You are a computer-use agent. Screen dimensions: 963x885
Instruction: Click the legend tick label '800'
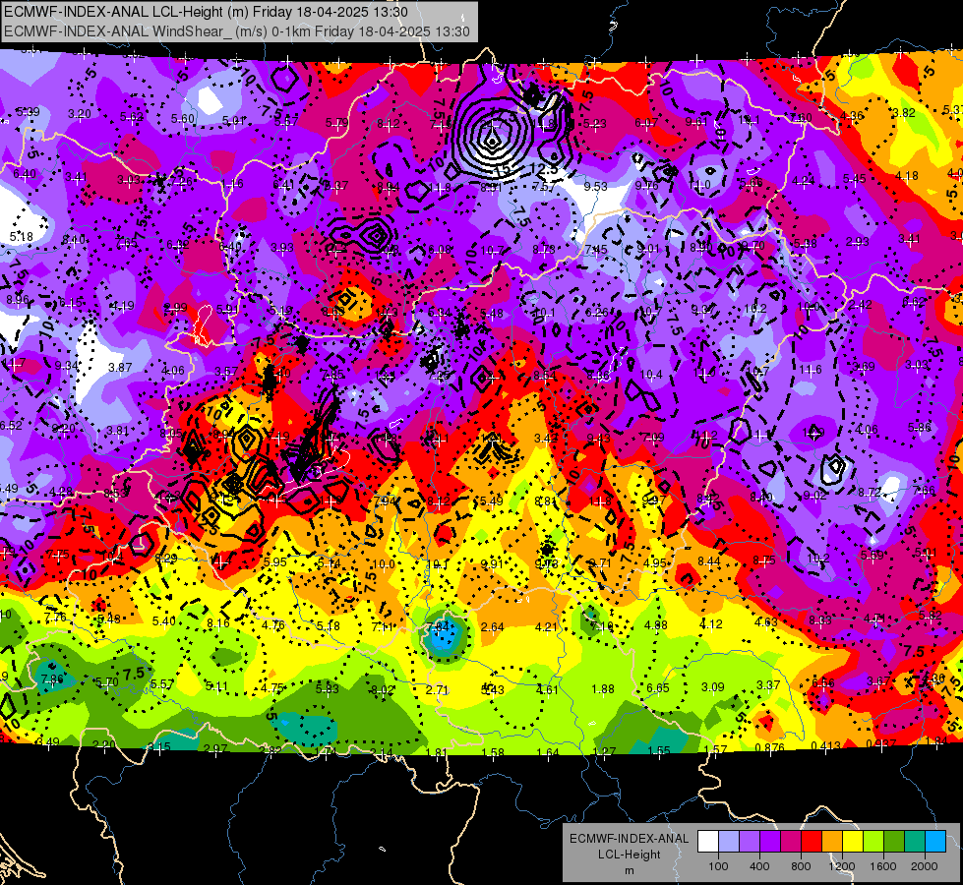click(801, 866)
